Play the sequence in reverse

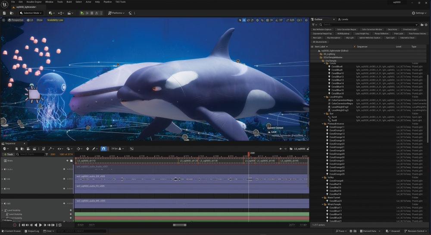tap(36, 225)
